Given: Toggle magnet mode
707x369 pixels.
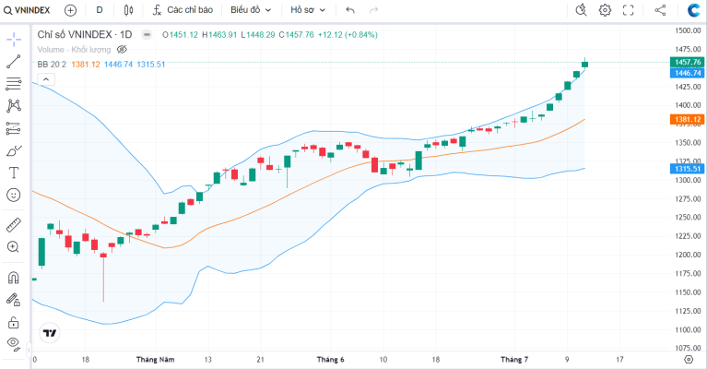Looking at the screenshot, I should click(14, 278).
